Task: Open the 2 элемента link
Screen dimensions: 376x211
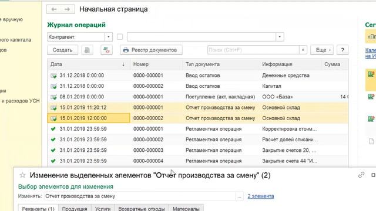Action: tap(261, 196)
